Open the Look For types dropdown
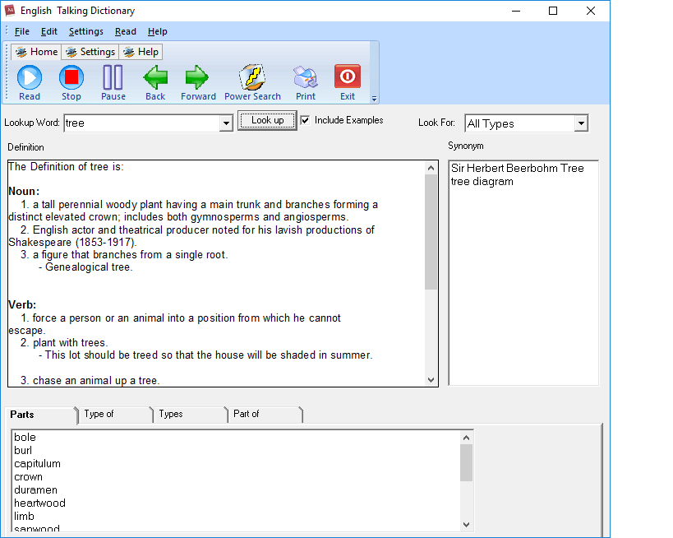Viewport: 673px width, 538px height. (x=581, y=123)
